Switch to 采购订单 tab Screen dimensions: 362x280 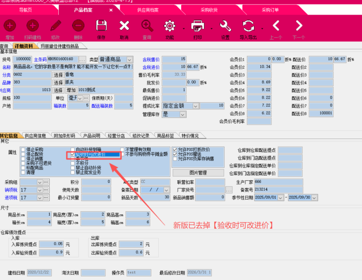(270, 10)
